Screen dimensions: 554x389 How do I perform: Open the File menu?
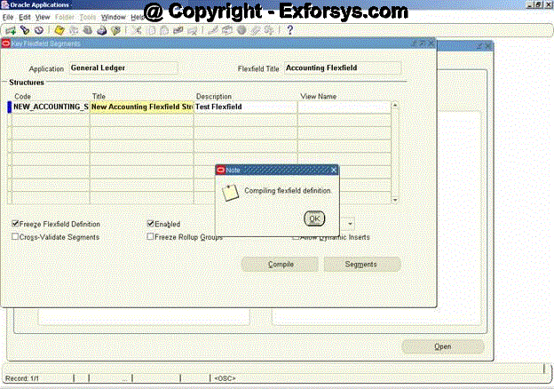tap(8, 17)
